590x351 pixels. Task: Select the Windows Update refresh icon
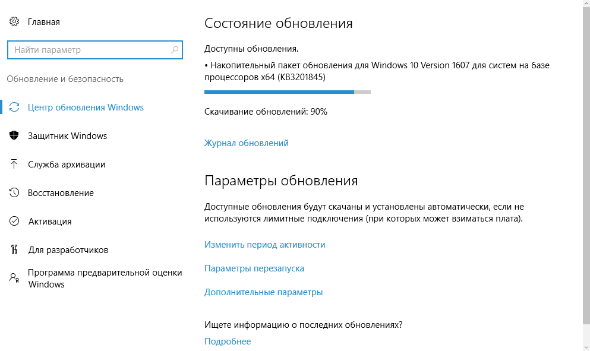(14, 107)
